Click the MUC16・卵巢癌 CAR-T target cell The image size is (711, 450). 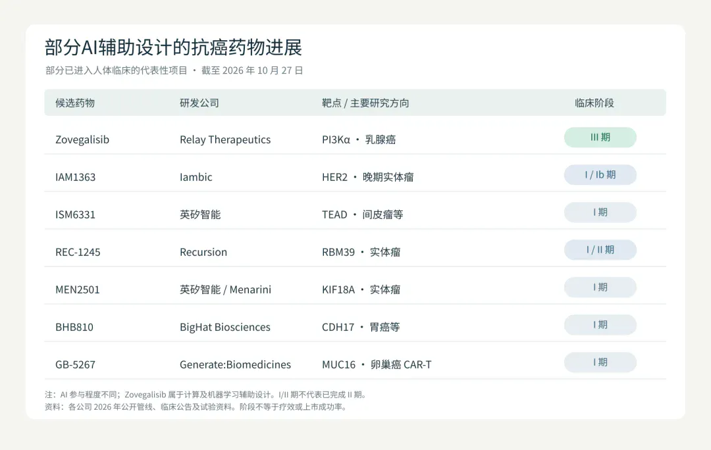click(377, 365)
